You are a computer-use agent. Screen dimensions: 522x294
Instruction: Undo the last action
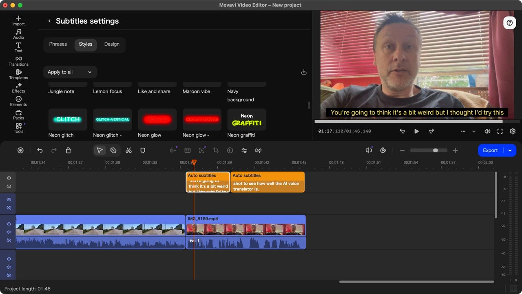(40, 150)
